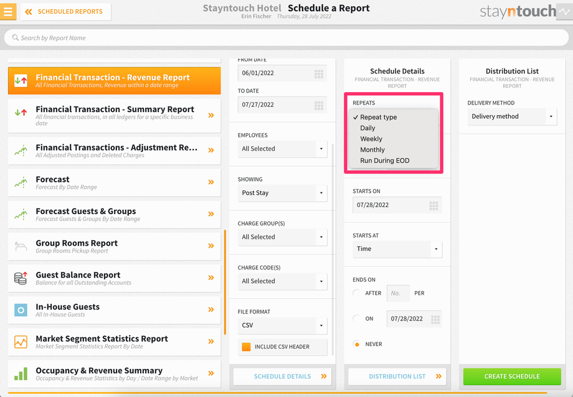Click the Financial Transaction Revenue Report arrows icon

pyautogui.click(x=21, y=80)
